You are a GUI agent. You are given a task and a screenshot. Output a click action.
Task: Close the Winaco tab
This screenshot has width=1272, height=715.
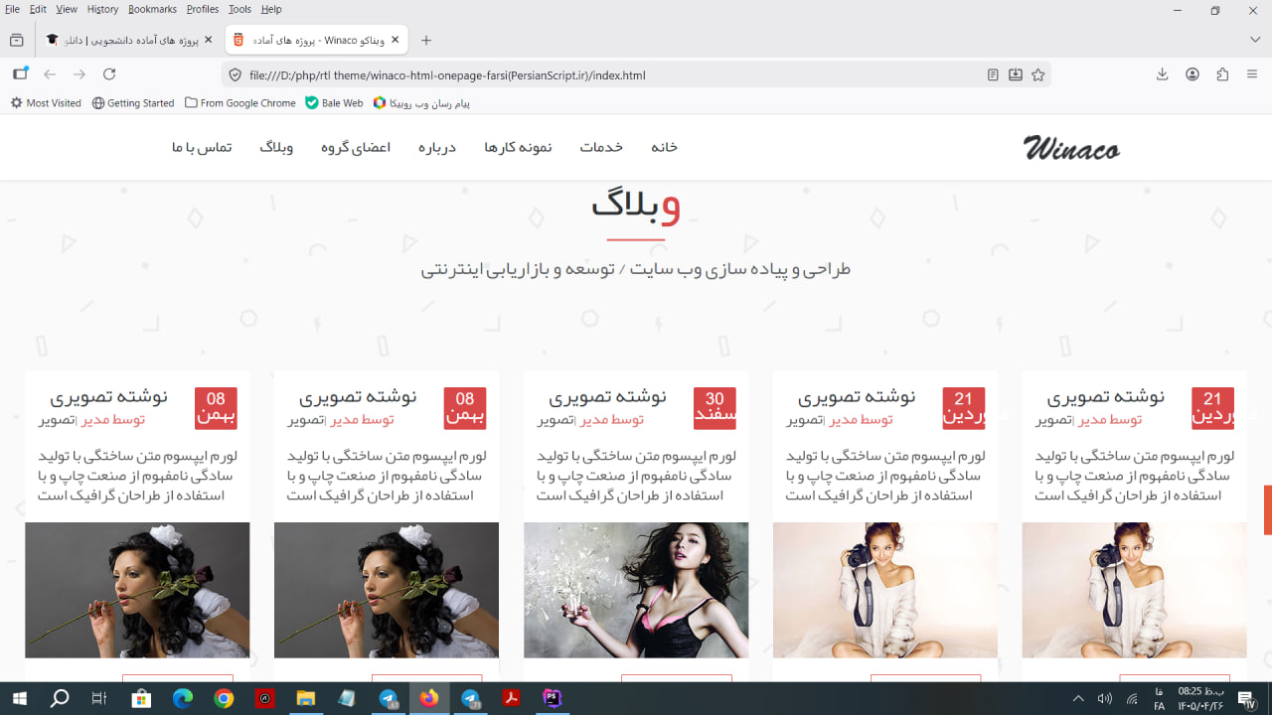point(396,40)
